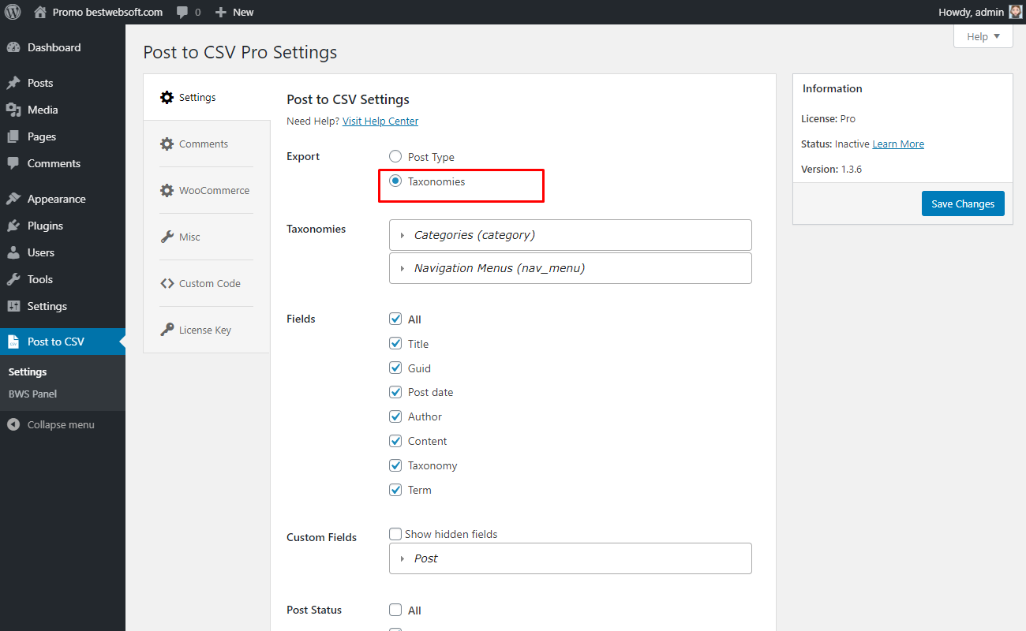Viewport: 1026px width, 631px height.
Task: Uncheck the Title field checkbox
Action: [395, 344]
